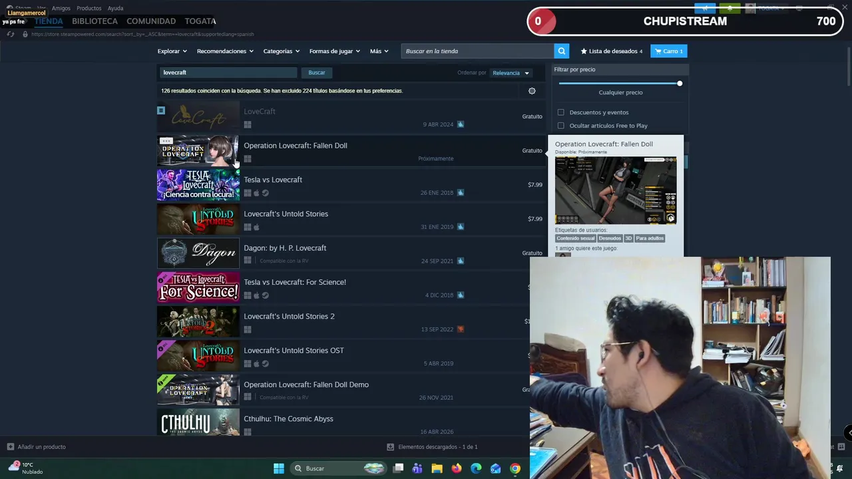This screenshot has height=479, width=852.
Task: Open search preferences gear icon
Action: pos(532,91)
